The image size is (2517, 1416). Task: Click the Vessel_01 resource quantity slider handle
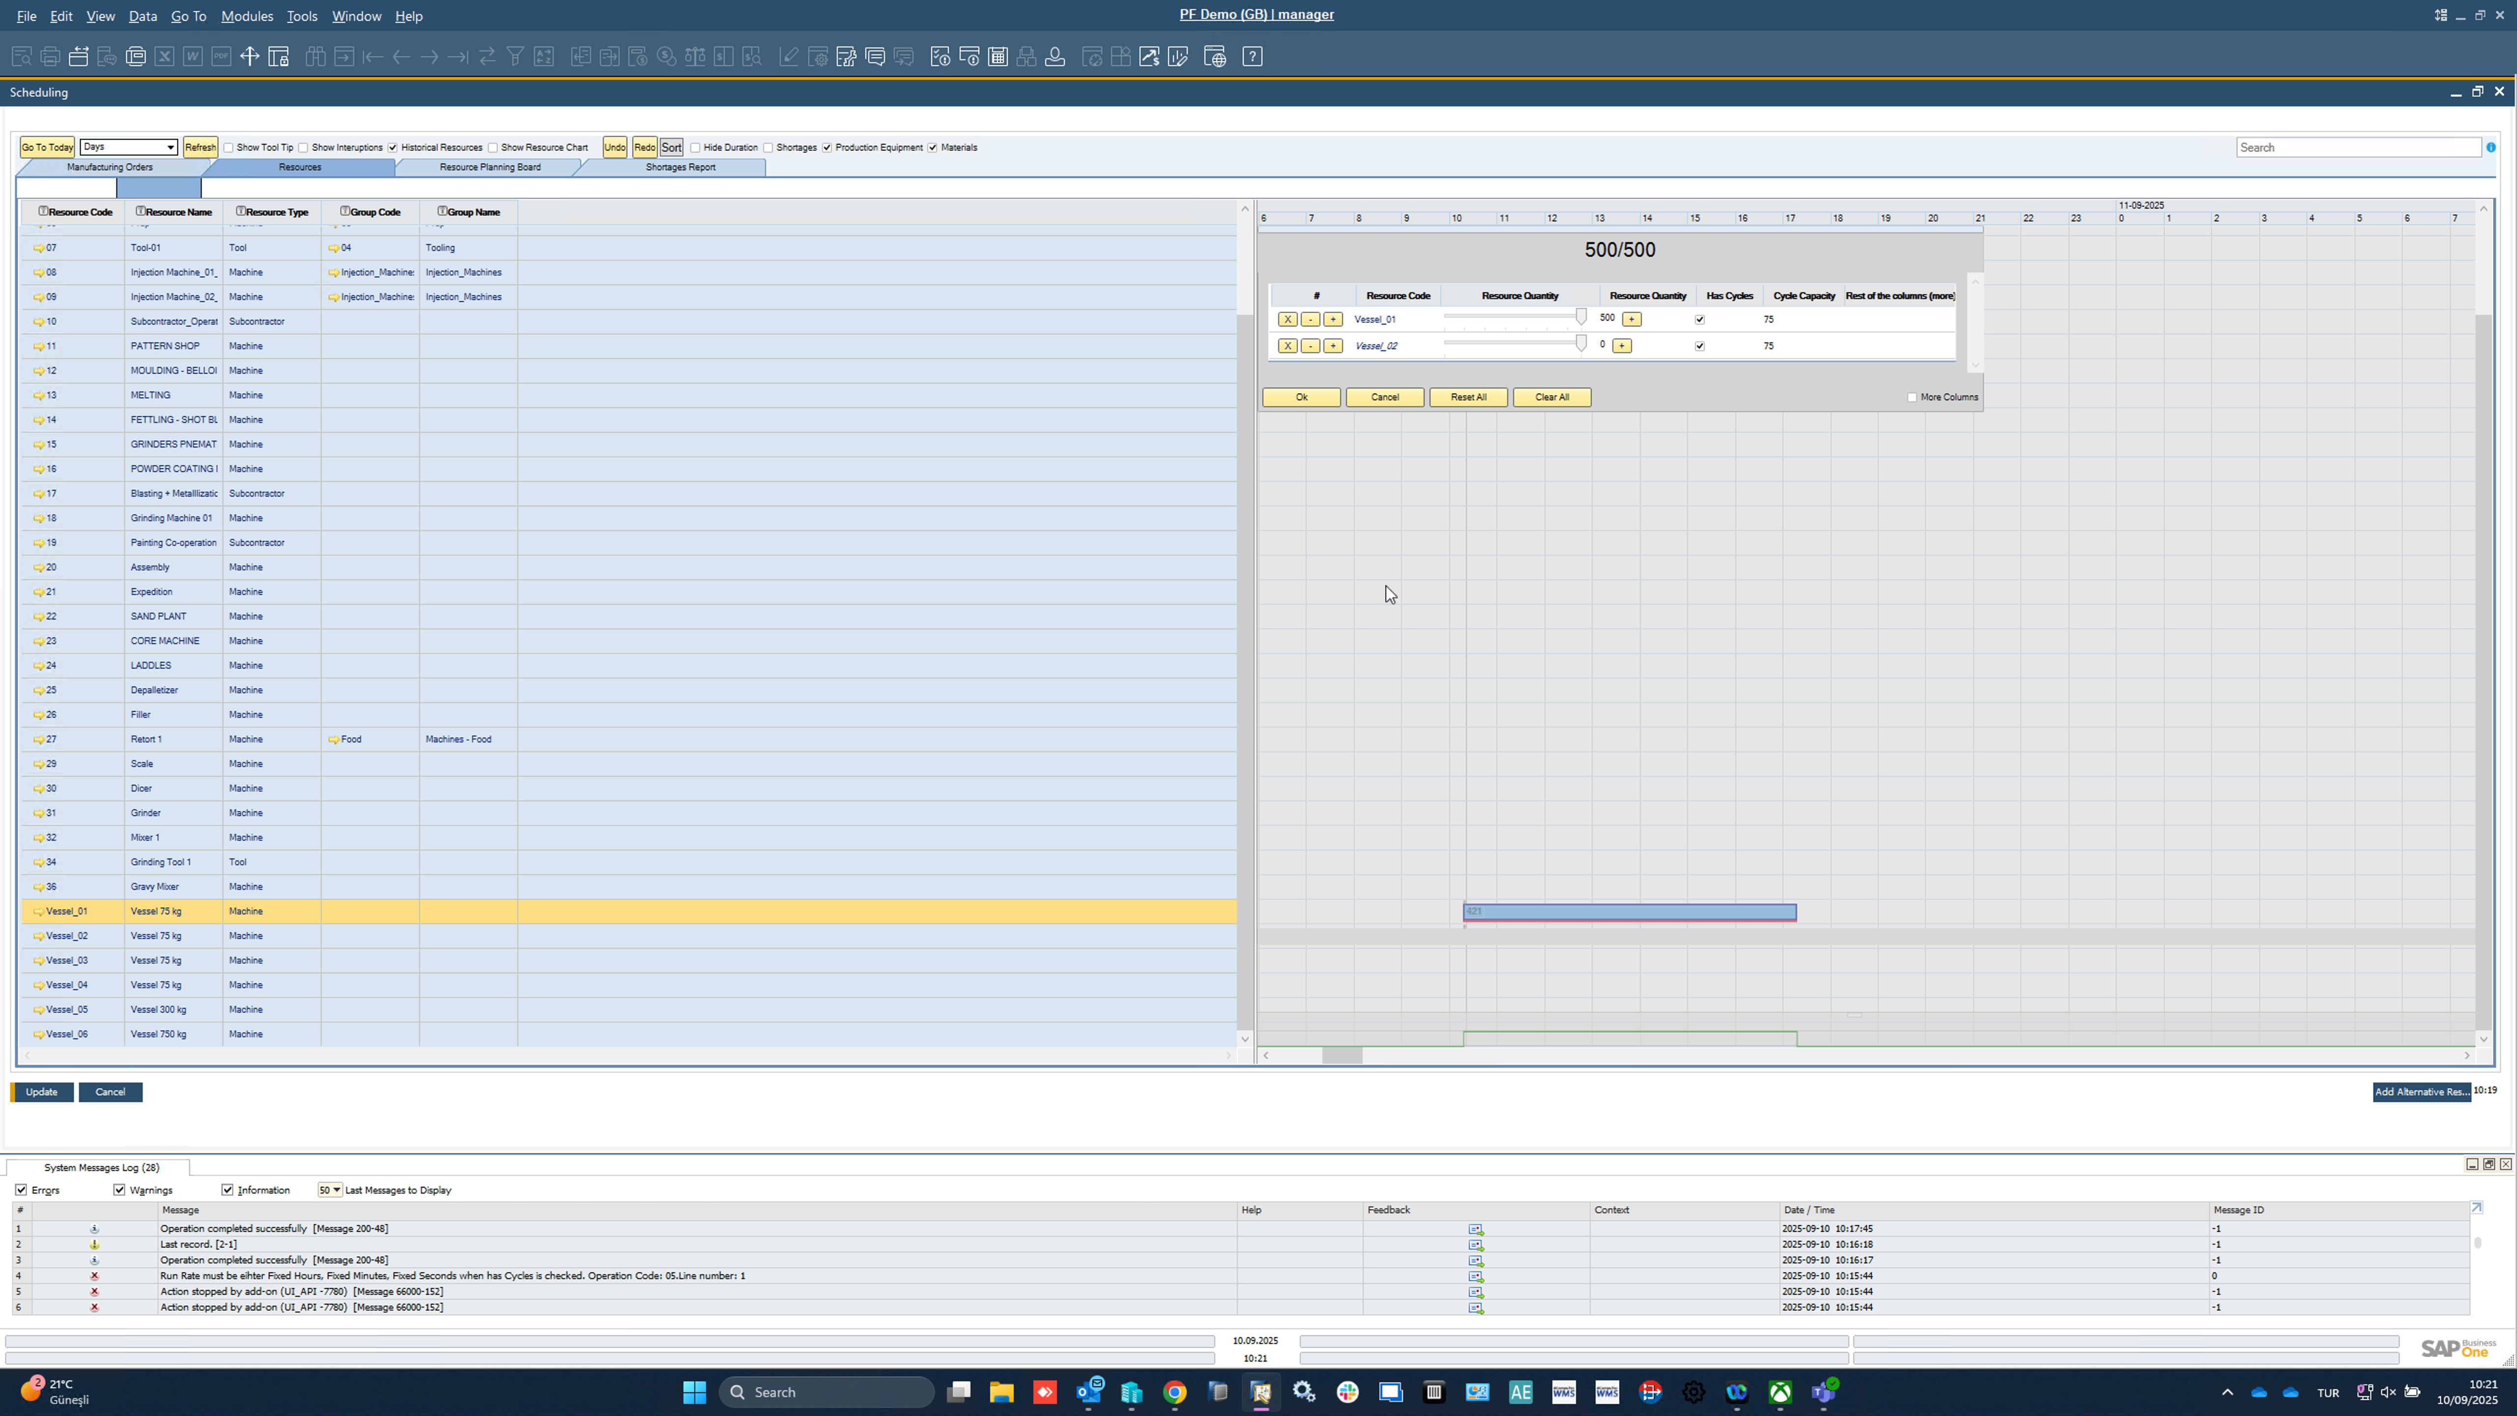click(1580, 317)
